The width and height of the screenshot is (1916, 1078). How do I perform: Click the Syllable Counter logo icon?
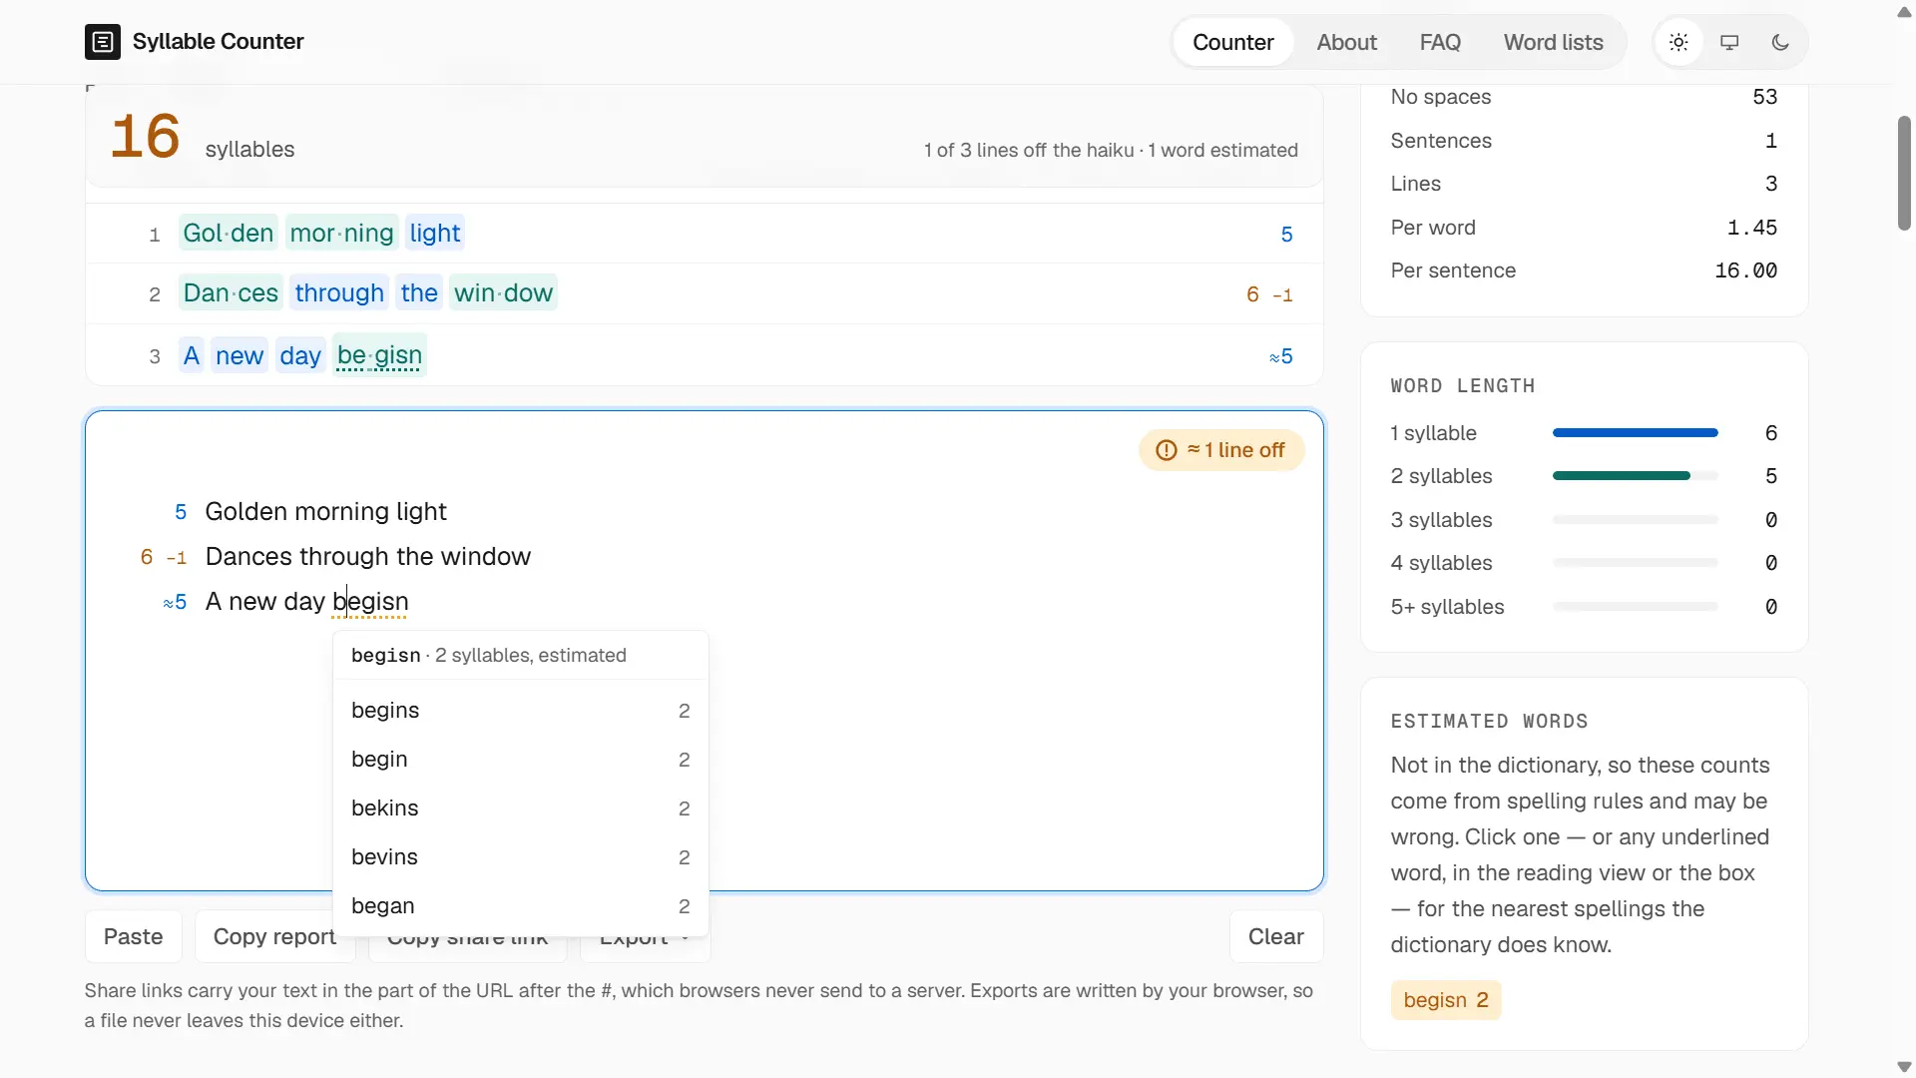tap(103, 42)
